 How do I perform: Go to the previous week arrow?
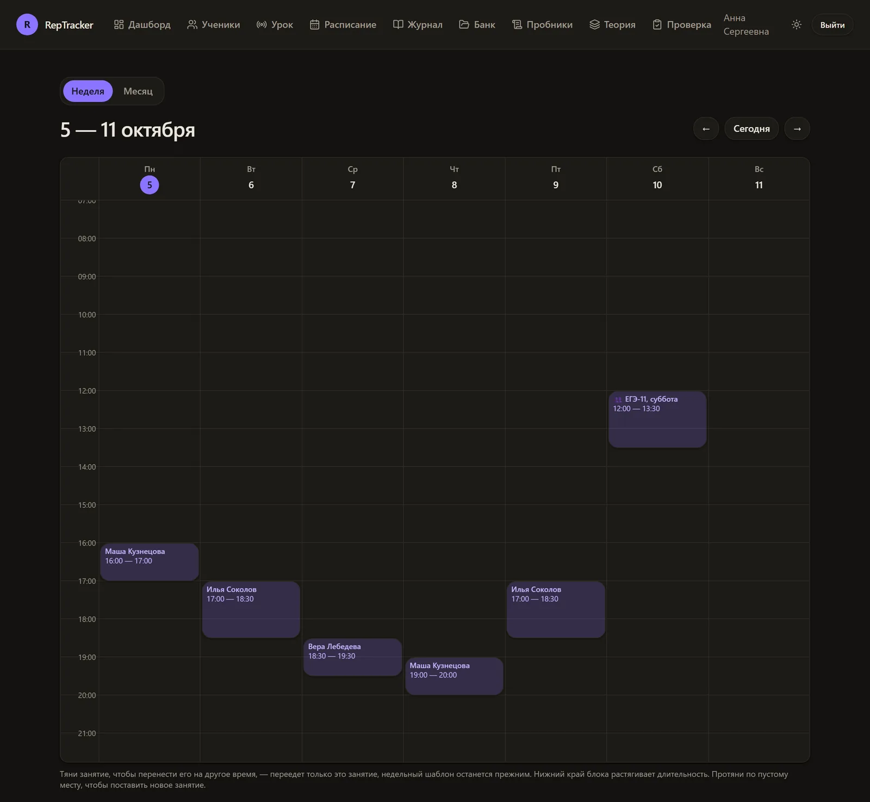pyautogui.click(x=706, y=128)
